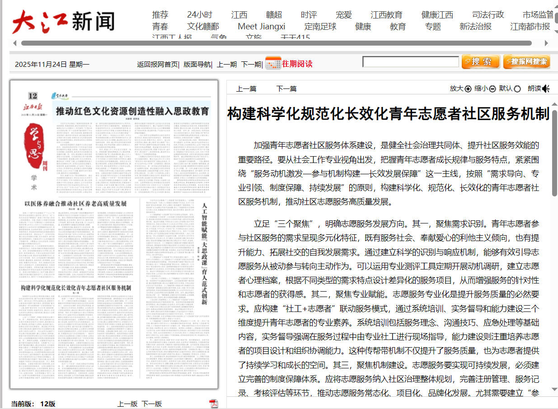Viewport: 558px width, 409px height.
Task: Open the 时评 nav item
Action: (x=309, y=14)
